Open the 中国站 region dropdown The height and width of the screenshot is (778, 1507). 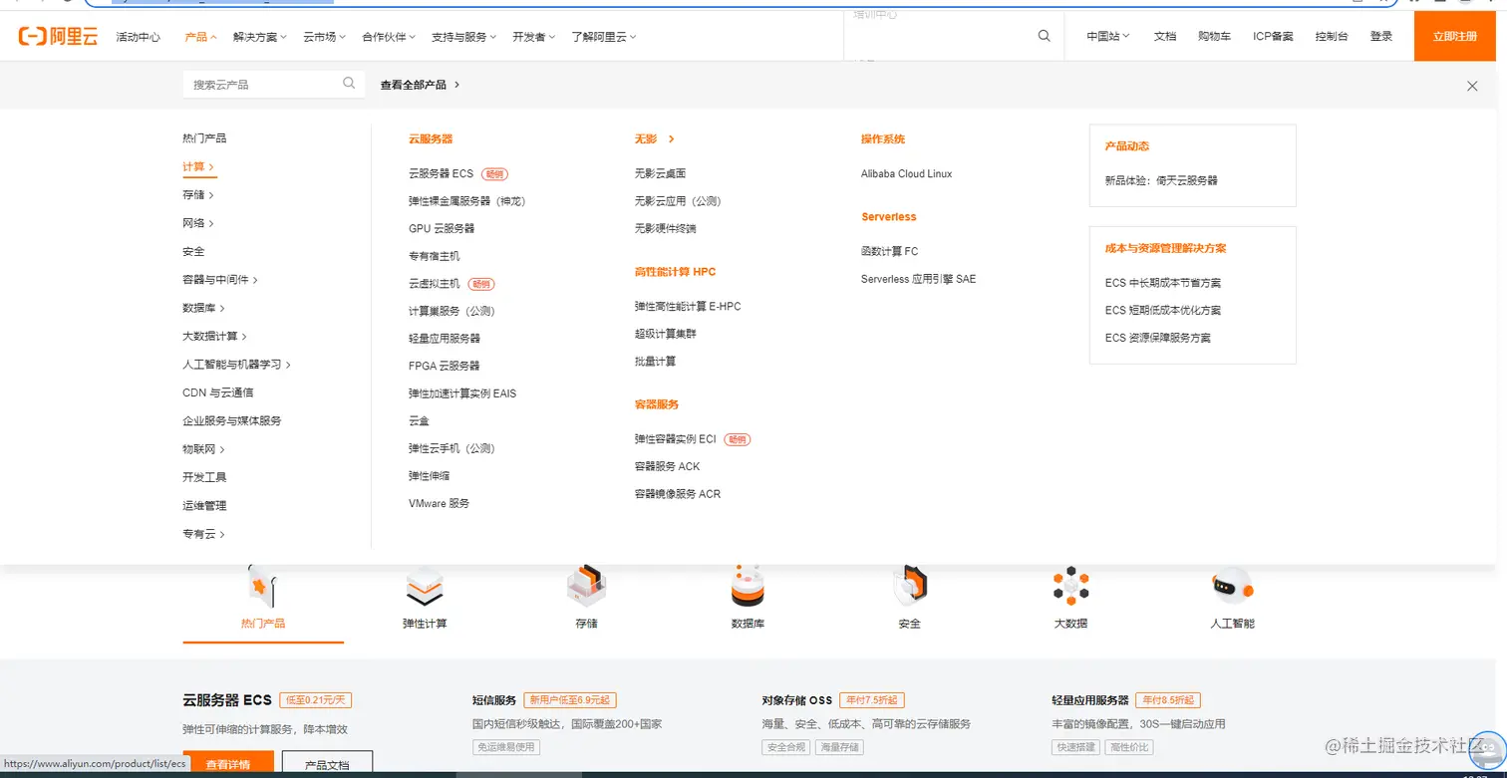(1108, 37)
